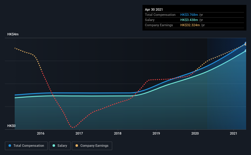This screenshot has height=155, width=251.
Task: Click the 2021 x-axis label
Action: [234, 133]
